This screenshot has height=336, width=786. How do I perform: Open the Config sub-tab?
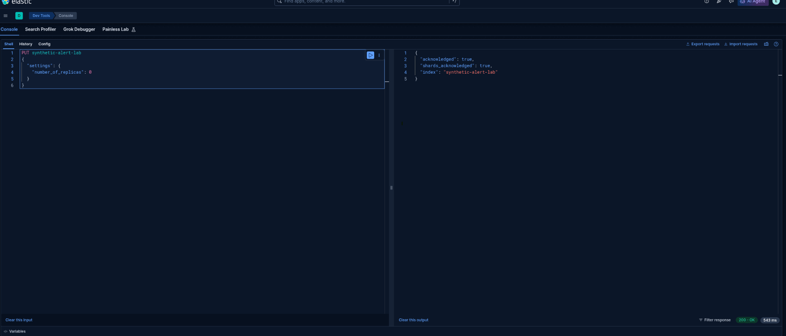pos(44,44)
